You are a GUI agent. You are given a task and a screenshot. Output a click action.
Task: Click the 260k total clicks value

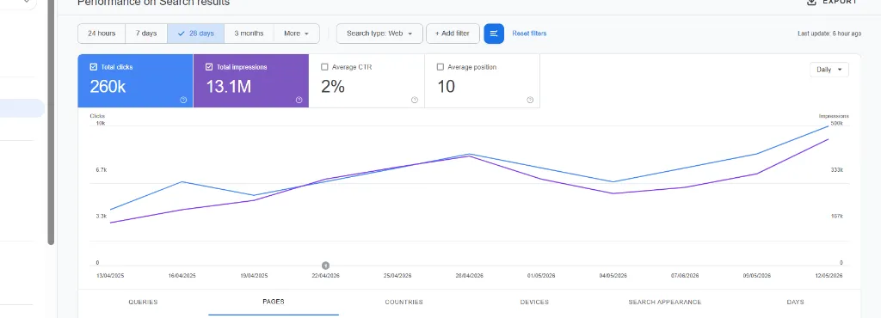108,86
